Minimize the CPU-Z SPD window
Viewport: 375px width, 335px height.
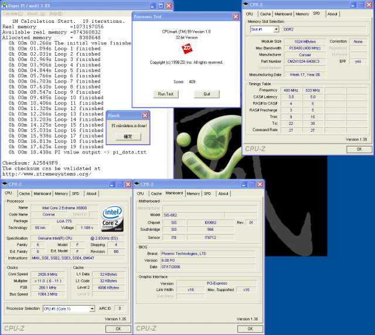pyautogui.click(x=353, y=5)
